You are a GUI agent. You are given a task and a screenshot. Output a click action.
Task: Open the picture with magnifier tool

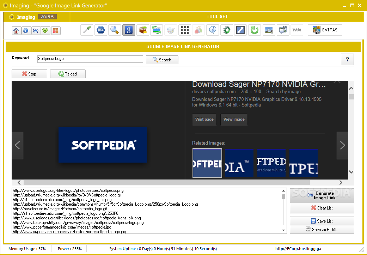269,30
